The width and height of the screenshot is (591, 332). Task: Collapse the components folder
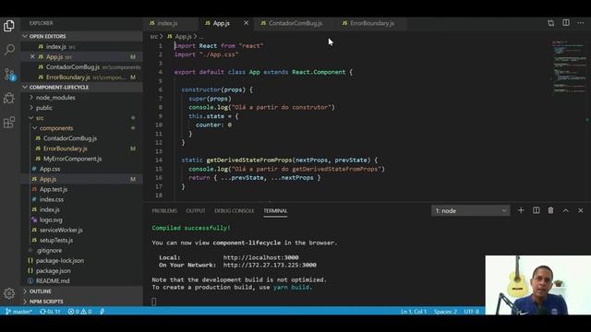click(x=82, y=128)
